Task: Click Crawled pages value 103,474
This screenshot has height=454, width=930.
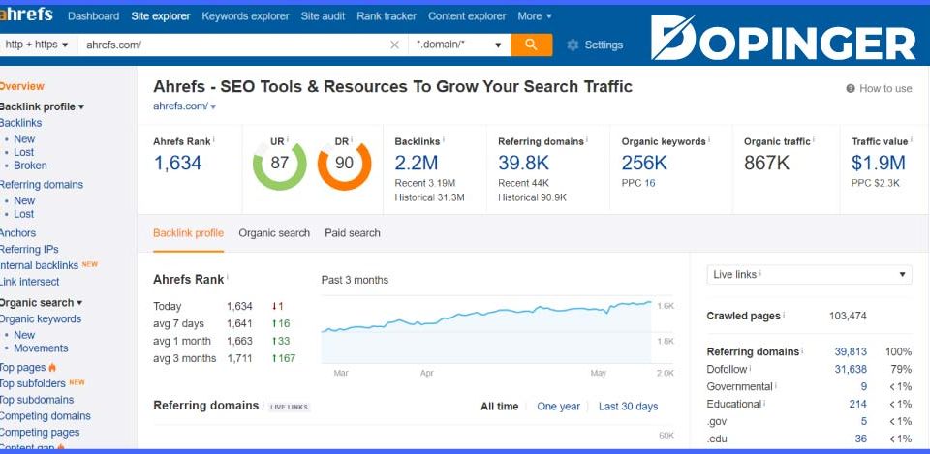Action: (848, 316)
